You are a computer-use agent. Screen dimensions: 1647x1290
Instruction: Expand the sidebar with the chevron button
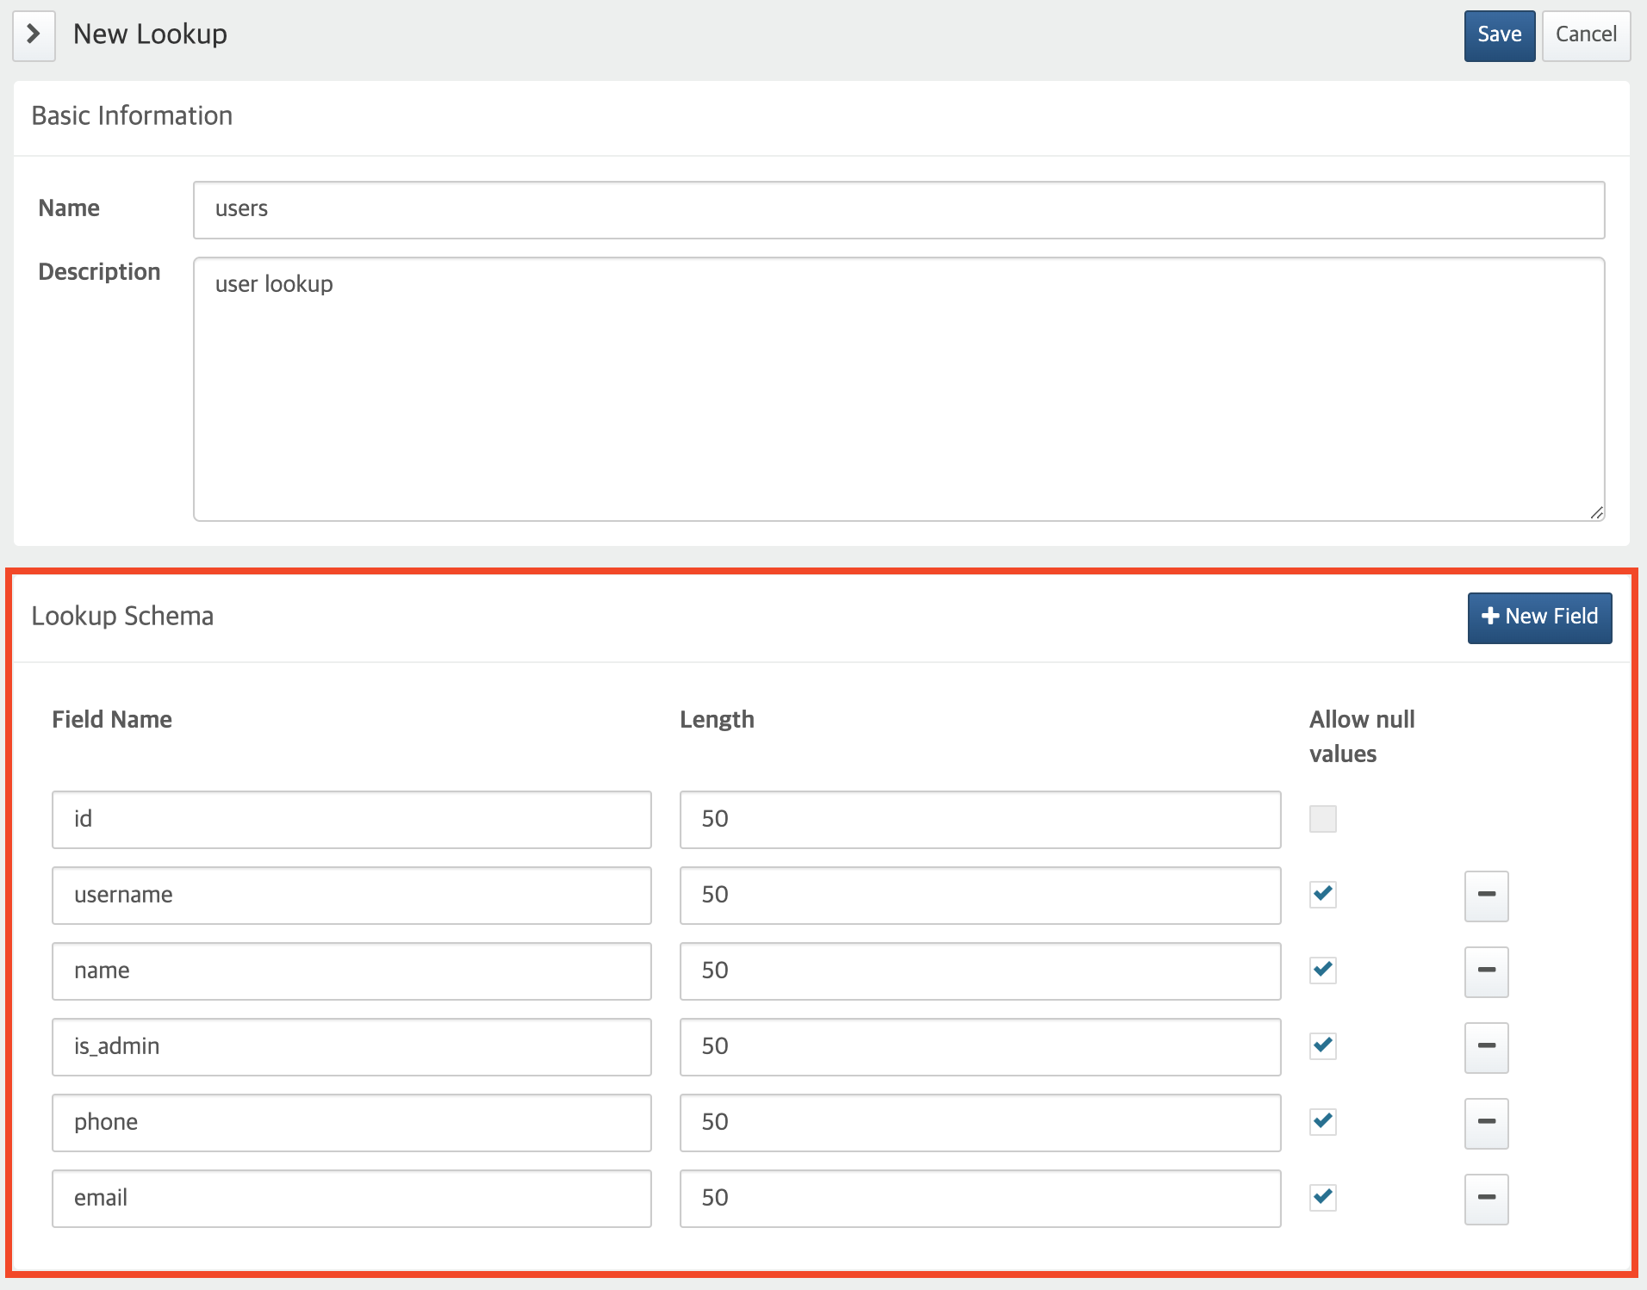tap(34, 35)
